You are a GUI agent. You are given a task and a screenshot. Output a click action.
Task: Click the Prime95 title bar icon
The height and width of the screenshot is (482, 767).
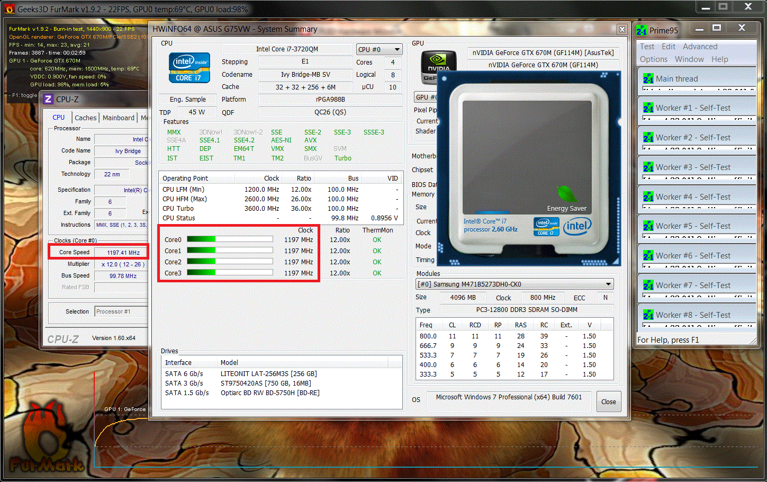click(x=642, y=30)
